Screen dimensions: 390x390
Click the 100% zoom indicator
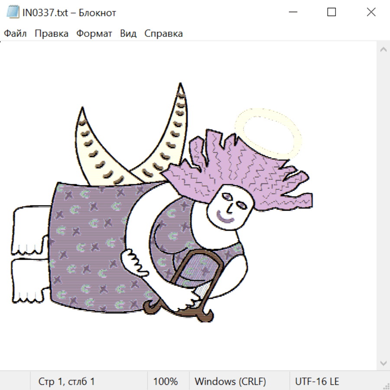click(x=166, y=381)
